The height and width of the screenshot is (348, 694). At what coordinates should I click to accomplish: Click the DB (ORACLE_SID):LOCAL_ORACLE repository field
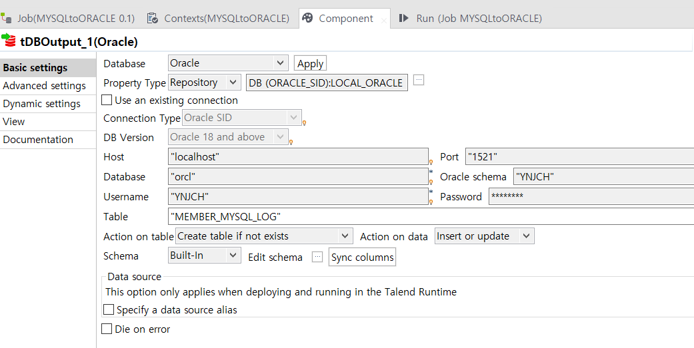[327, 83]
